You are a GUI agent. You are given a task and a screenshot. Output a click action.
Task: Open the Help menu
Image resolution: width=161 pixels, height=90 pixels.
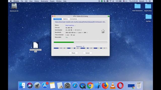point(65,1)
